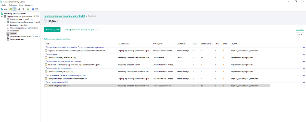Viewport: 306px width, 122px height.
Task: Sort tasks by the Состояние column header
Action: [181, 44]
